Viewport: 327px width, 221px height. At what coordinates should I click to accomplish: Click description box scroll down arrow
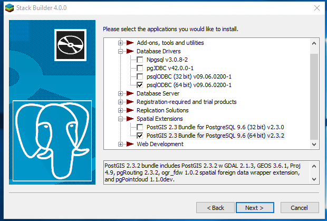314,179
